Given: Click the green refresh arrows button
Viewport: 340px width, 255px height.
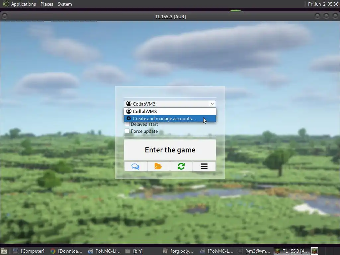Looking at the screenshot, I should (181, 166).
